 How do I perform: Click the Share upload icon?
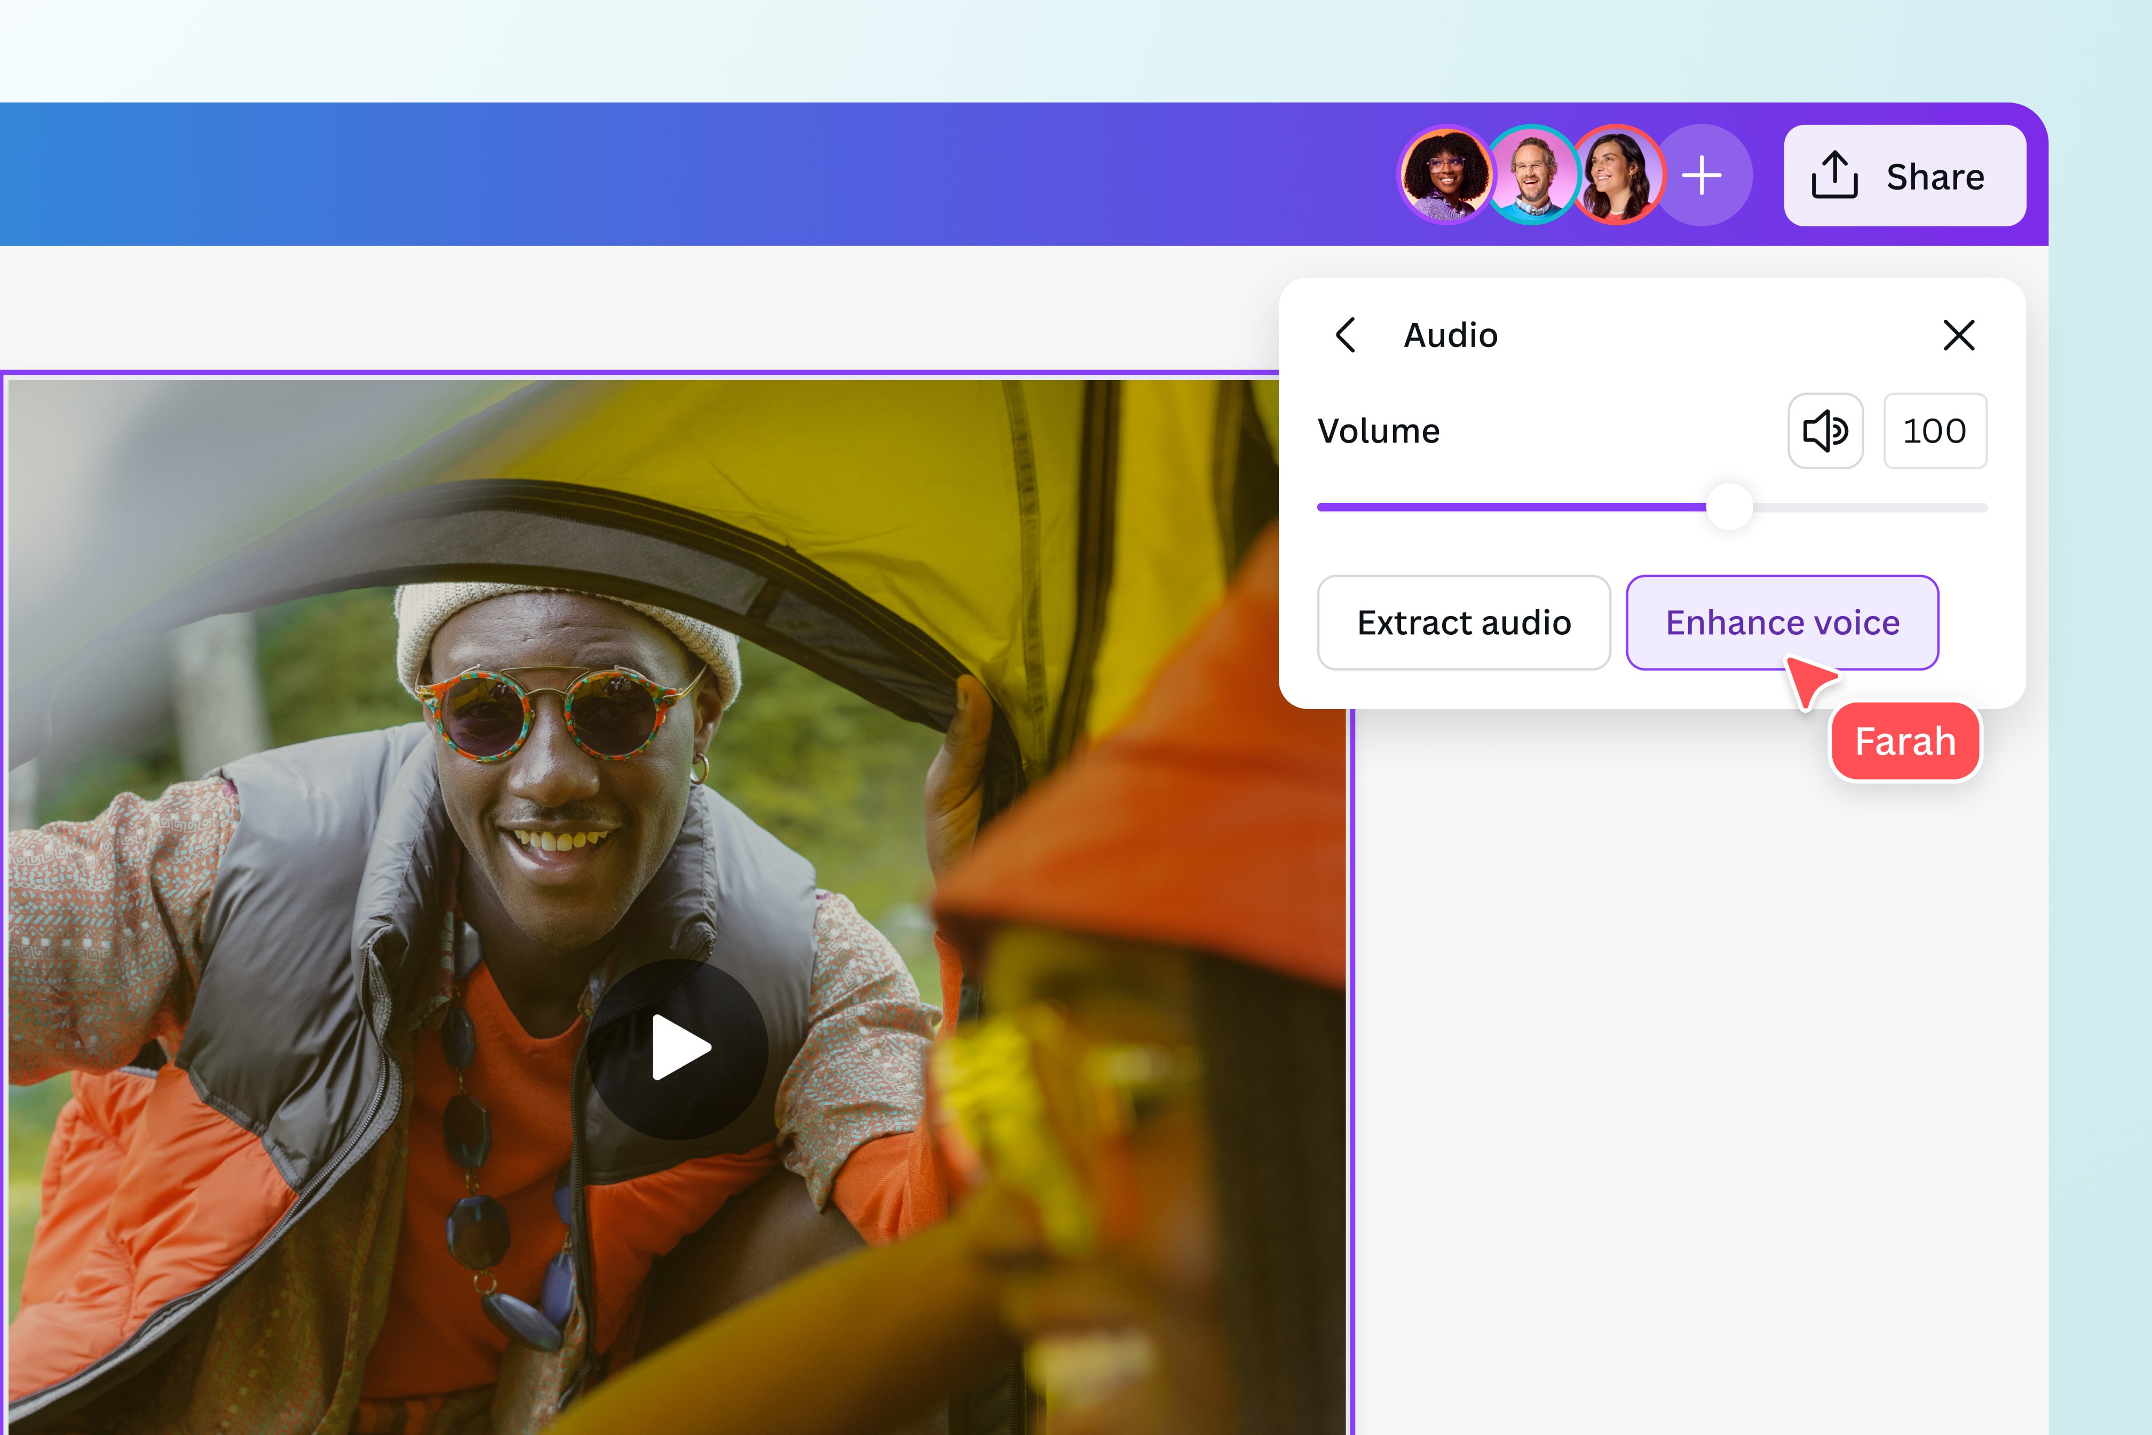coord(1833,177)
